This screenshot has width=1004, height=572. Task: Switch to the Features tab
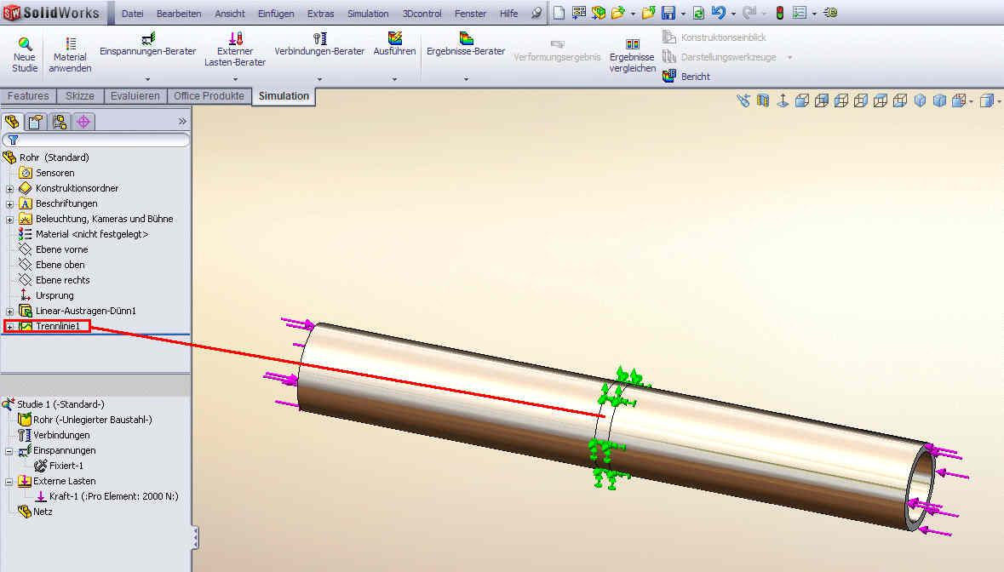[x=28, y=96]
